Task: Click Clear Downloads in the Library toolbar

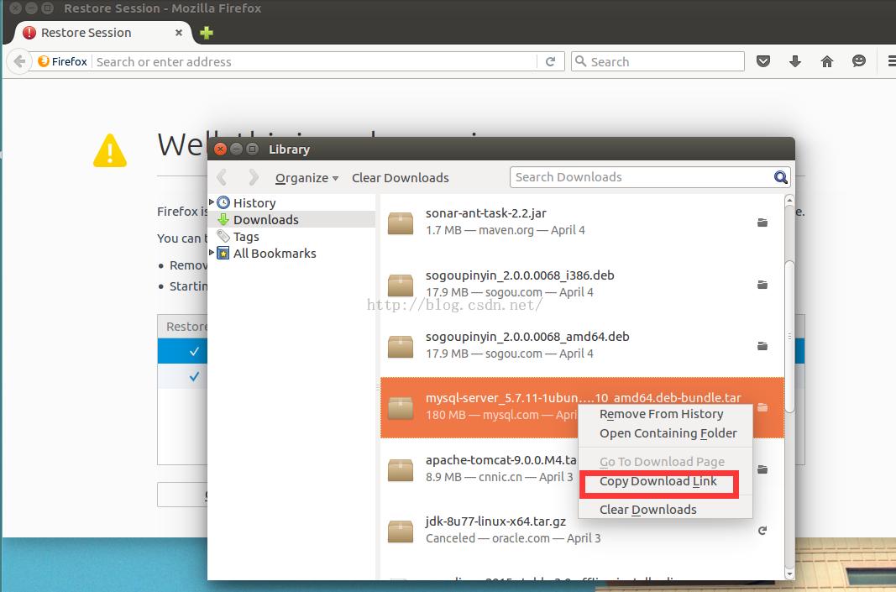Action: pyautogui.click(x=400, y=178)
